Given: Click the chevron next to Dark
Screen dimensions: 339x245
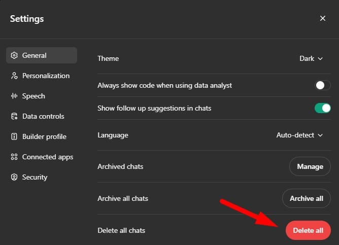Looking at the screenshot, I should point(320,59).
